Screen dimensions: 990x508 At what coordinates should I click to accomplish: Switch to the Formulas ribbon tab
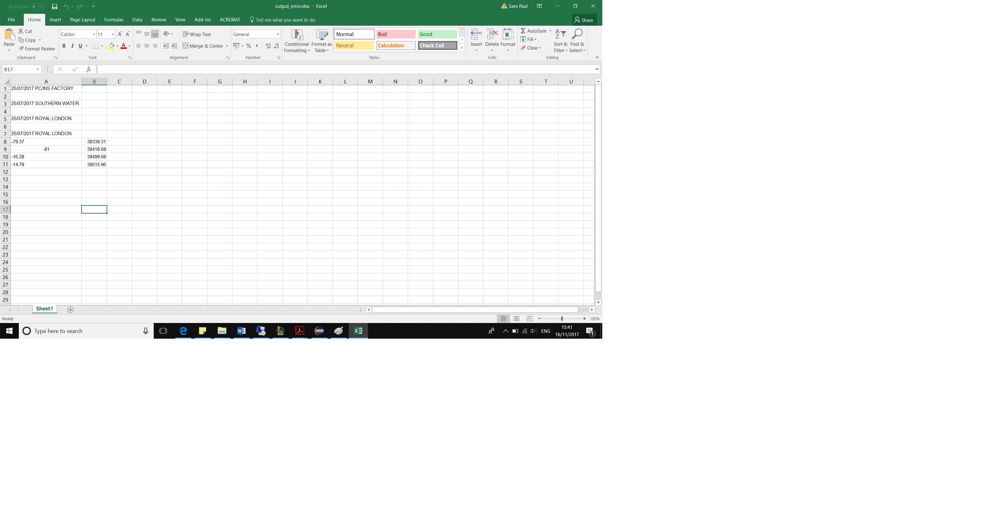[x=113, y=19]
